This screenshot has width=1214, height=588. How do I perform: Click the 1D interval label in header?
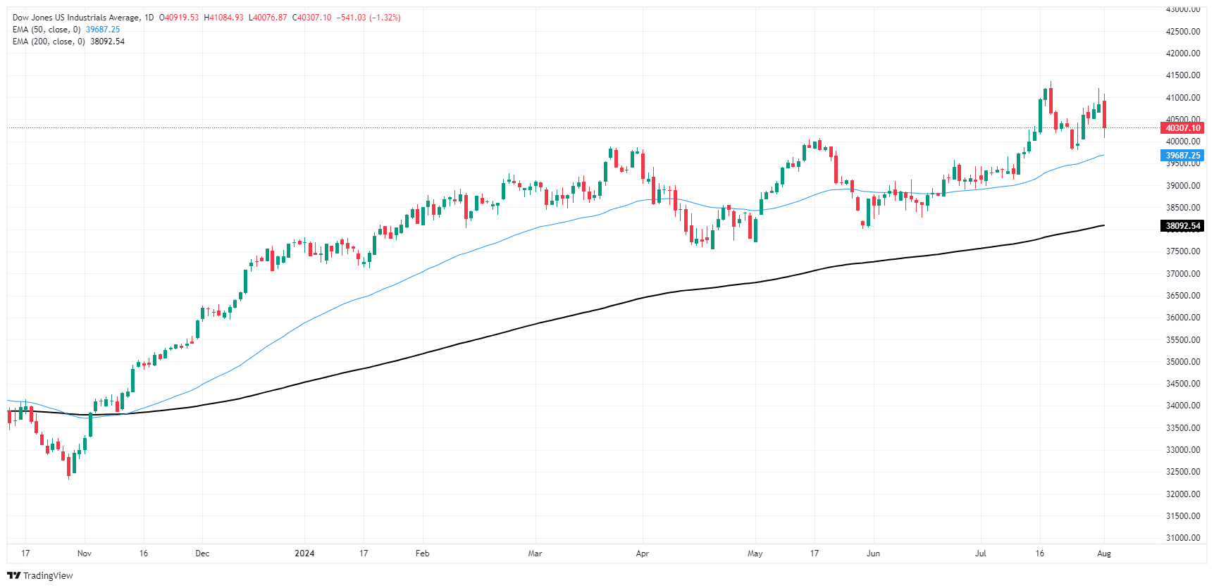coord(149,18)
